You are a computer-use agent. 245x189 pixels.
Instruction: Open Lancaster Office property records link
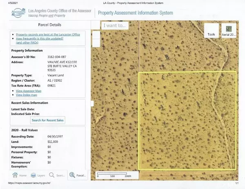tap(48, 34)
